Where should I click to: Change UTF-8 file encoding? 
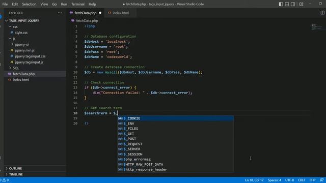click(289, 180)
